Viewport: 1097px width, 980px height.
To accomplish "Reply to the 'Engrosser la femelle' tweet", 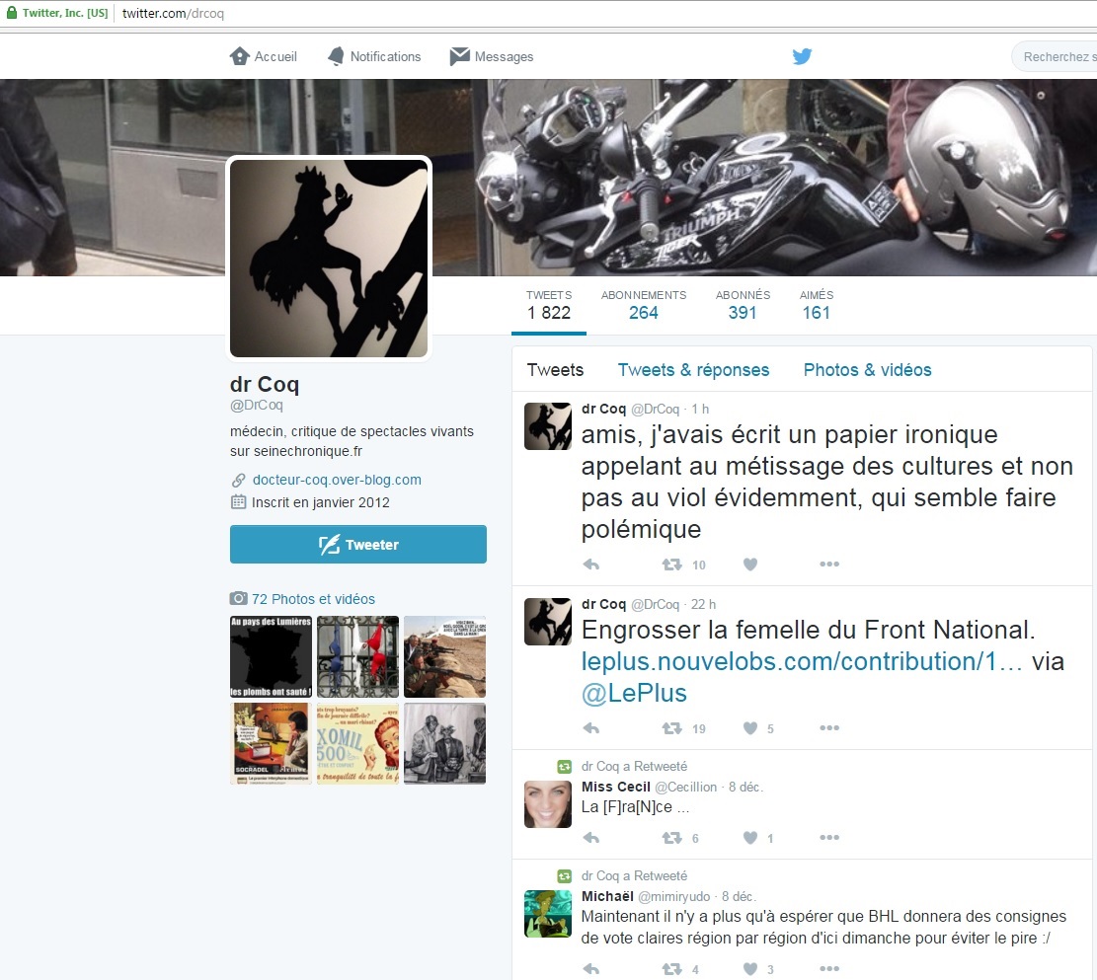I will (x=591, y=728).
